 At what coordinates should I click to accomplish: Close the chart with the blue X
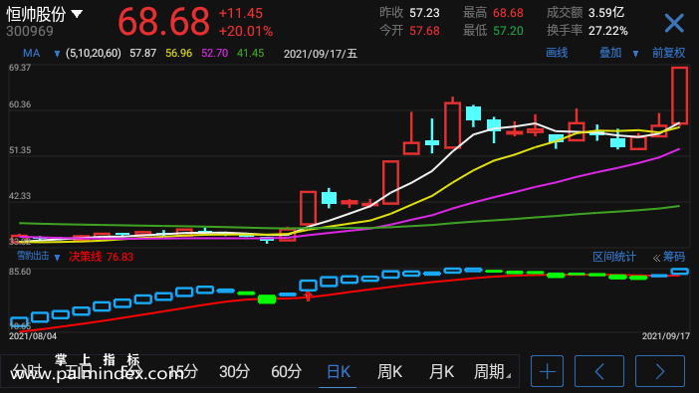pyautogui.click(x=673, y=23)
